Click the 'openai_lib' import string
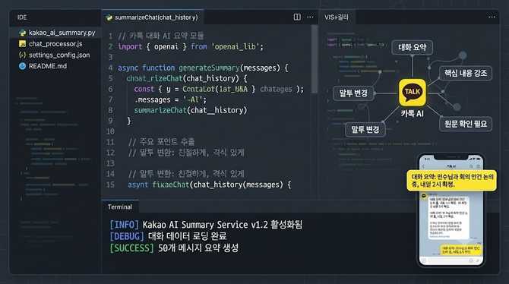This screenshot has height=284, width=509. [x=236, y=47]
